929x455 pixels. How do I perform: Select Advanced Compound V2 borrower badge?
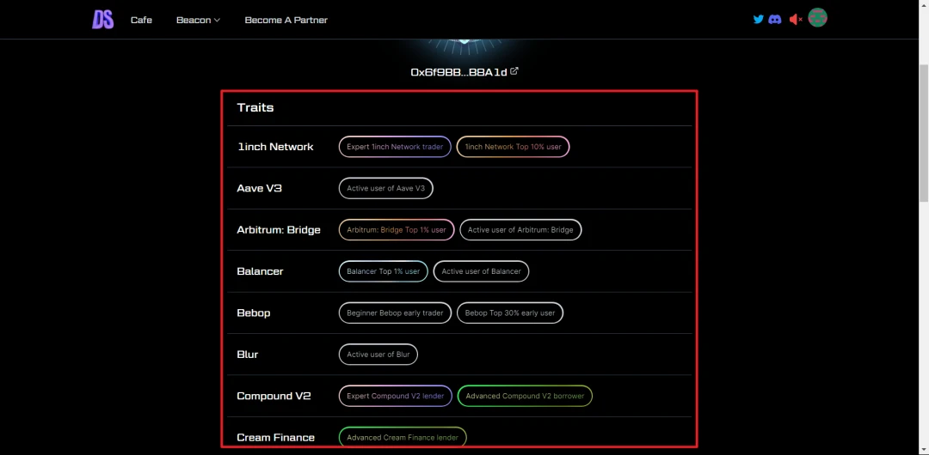525,396
